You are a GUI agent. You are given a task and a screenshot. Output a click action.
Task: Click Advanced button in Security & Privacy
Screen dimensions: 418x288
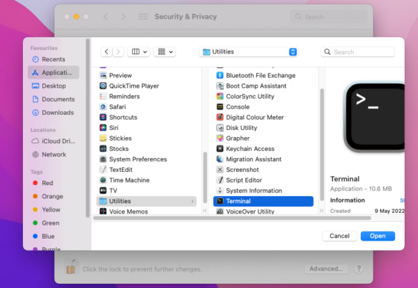coord(326,269)
